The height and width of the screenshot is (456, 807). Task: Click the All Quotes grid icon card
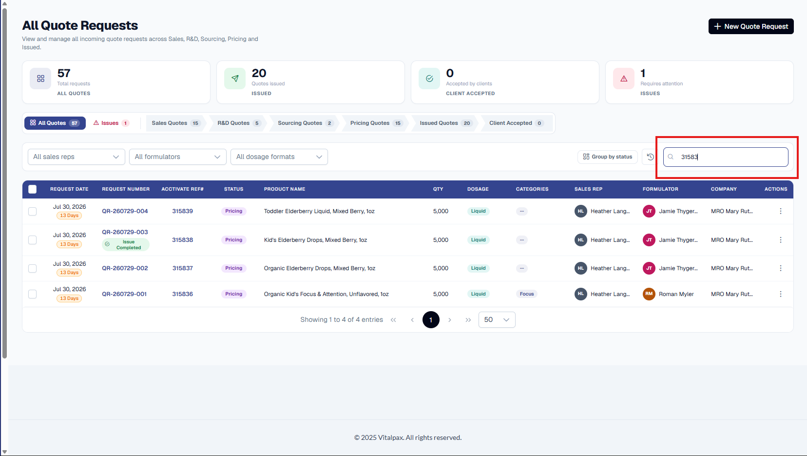coord(40,79)
